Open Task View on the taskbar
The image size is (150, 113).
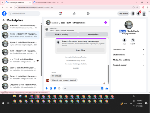[x=8, y=103]
